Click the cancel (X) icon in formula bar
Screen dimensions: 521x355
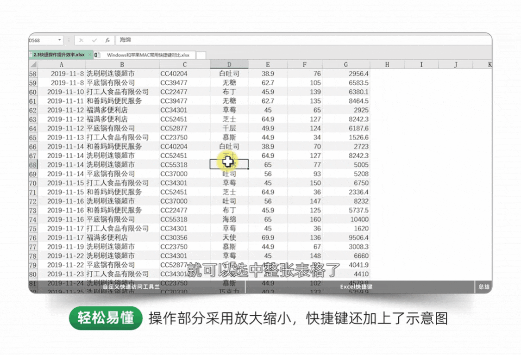click(81, 40)
